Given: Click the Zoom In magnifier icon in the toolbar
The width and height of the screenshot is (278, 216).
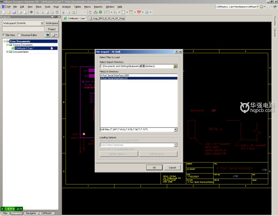Looking at the screenshot, I should (37, 12).
